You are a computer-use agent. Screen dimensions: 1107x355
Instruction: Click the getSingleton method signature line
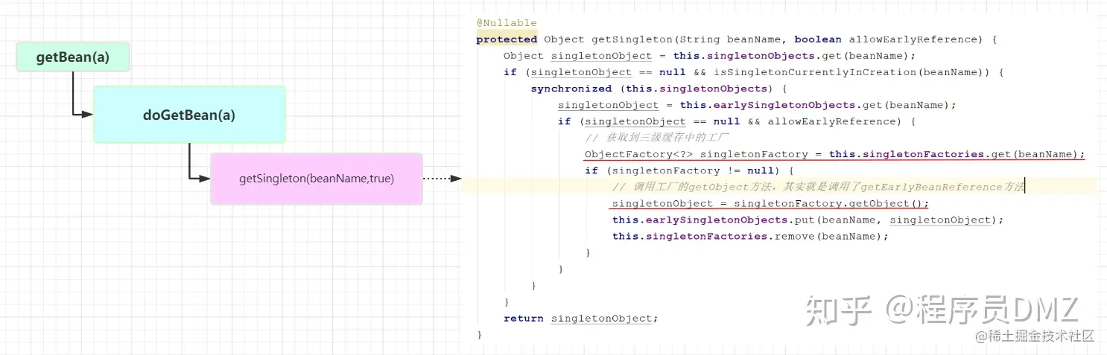(737, 39)
